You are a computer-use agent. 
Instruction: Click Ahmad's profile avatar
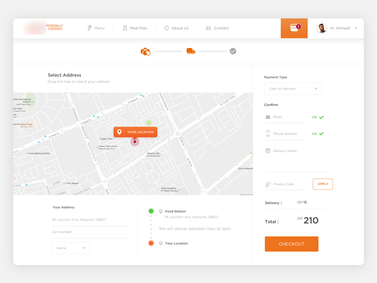(x=322, y=28)
